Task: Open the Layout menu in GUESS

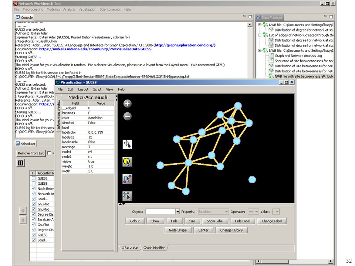Action: 83,89
